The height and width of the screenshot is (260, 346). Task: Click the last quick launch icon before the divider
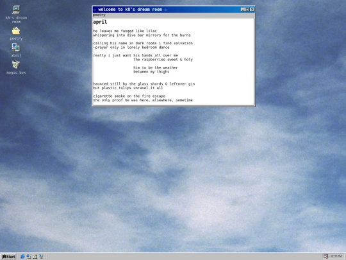point(41,256)
